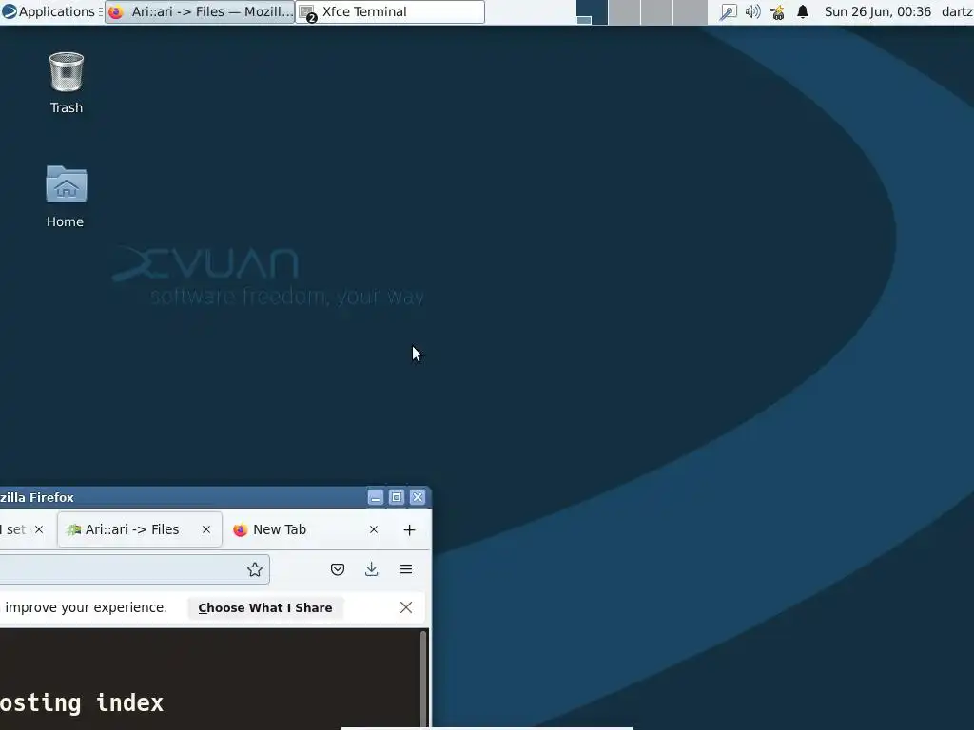974x730 pixels.
Task: Click the Firefox page vertical scrollbar
Action: 423,680
